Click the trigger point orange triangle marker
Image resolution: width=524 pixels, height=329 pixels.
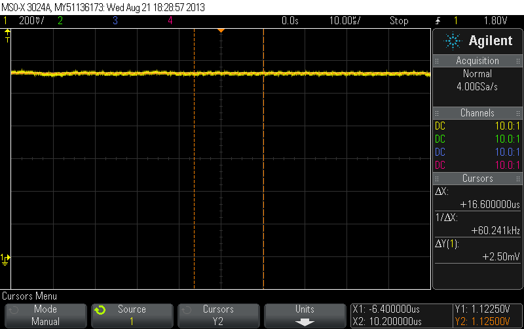(221, 31)
